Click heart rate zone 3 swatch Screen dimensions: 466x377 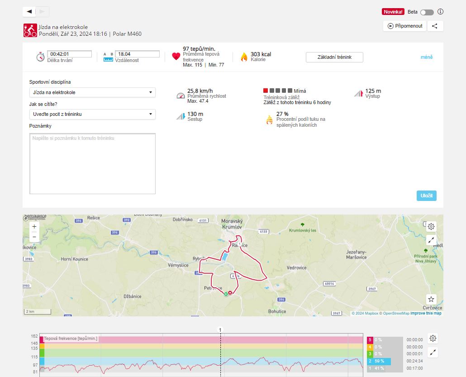tap(370, 354)
